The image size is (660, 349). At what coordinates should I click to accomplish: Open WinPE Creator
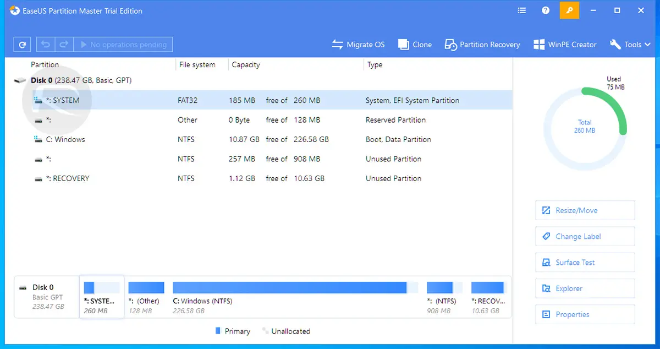pyautogui.click(x=565, y=45)
